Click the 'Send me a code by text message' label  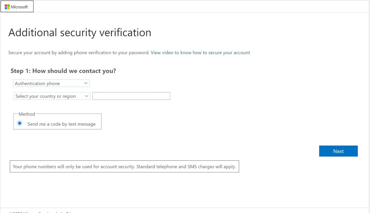61,124
